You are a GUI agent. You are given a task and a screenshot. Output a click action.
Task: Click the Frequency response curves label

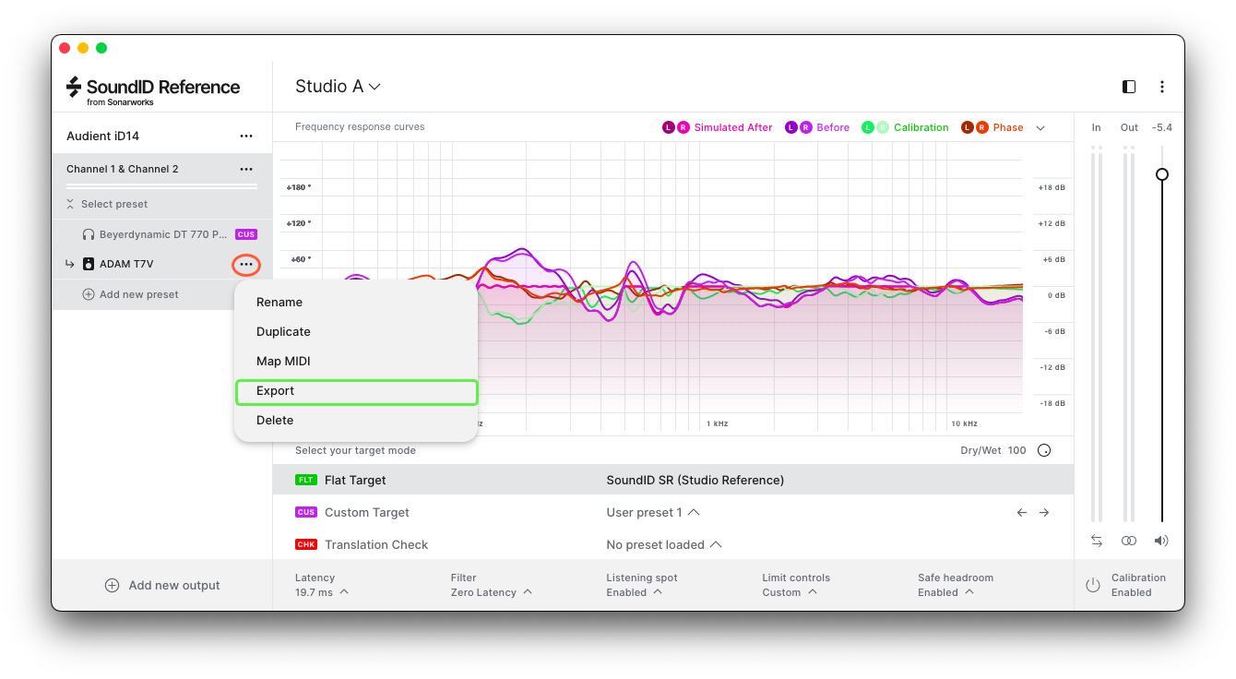(x=360, y=127)
